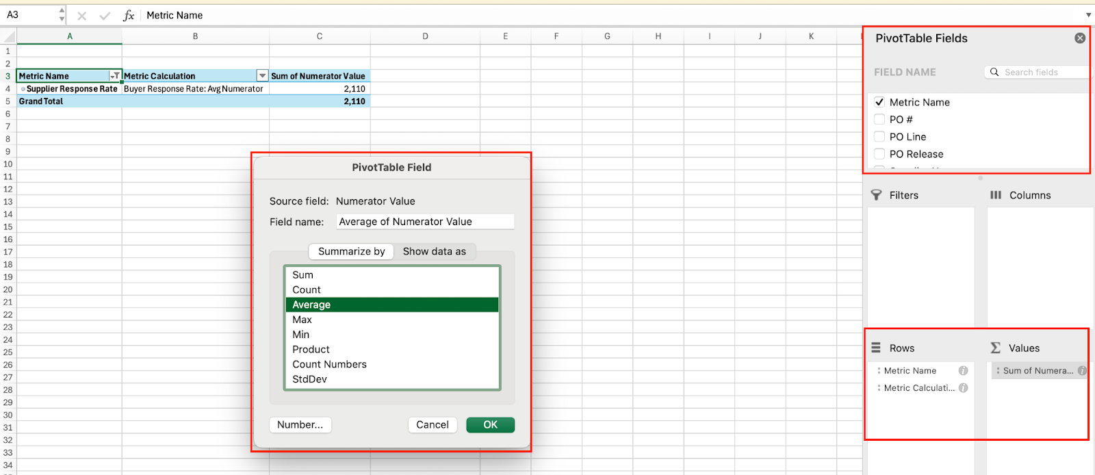
Task: Click the formula bar cancel X icon
Action: [x=82, y=16]
